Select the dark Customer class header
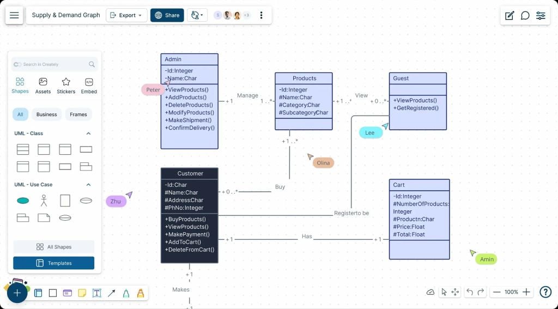Screen dimensions: 558x309 point(189,174)
